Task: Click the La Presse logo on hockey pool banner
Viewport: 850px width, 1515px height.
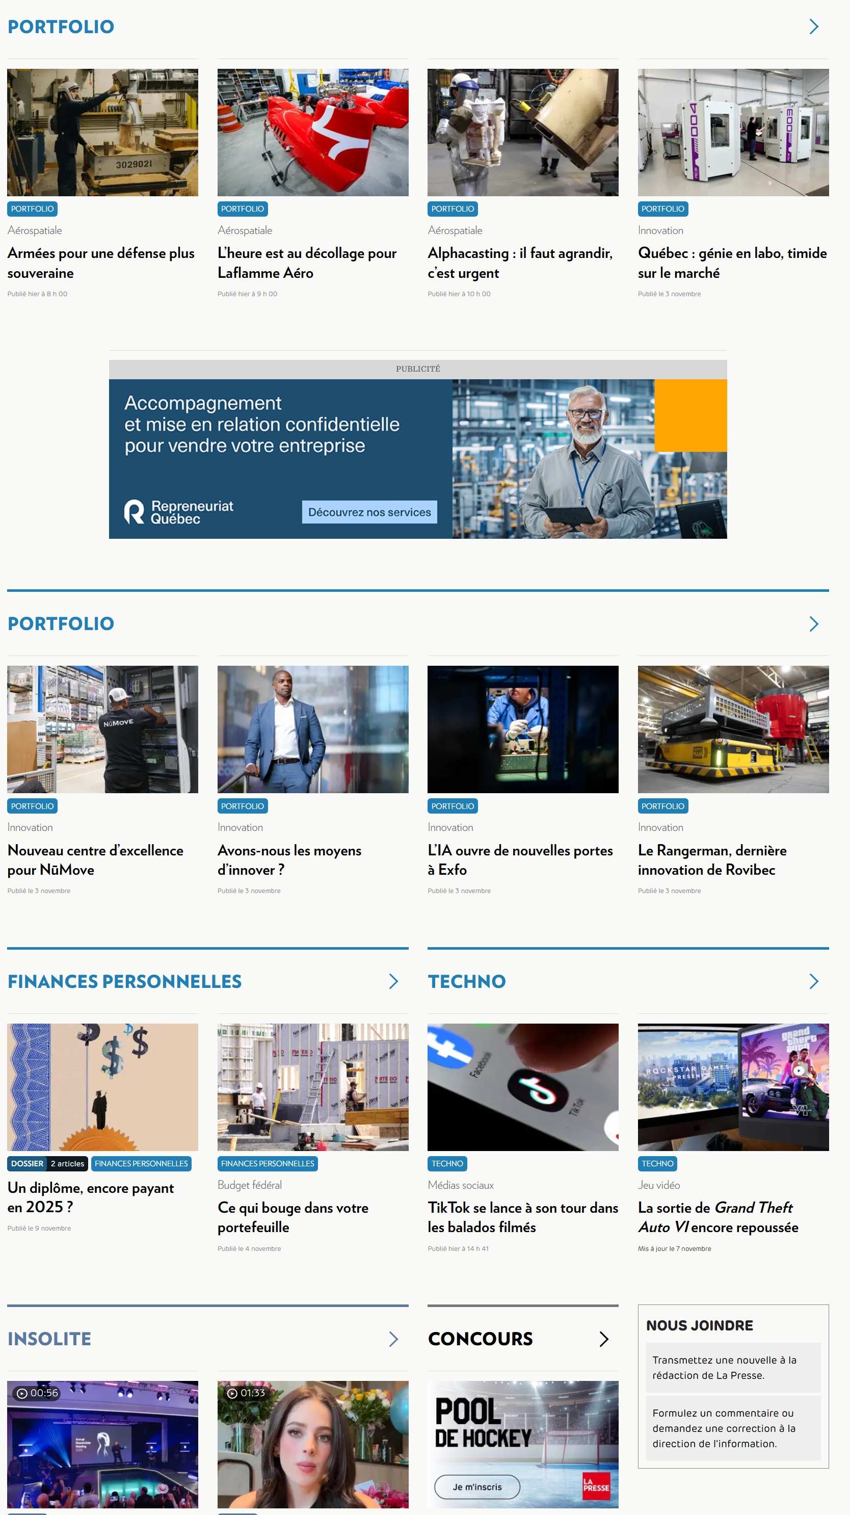Action: click(596, 1486)
